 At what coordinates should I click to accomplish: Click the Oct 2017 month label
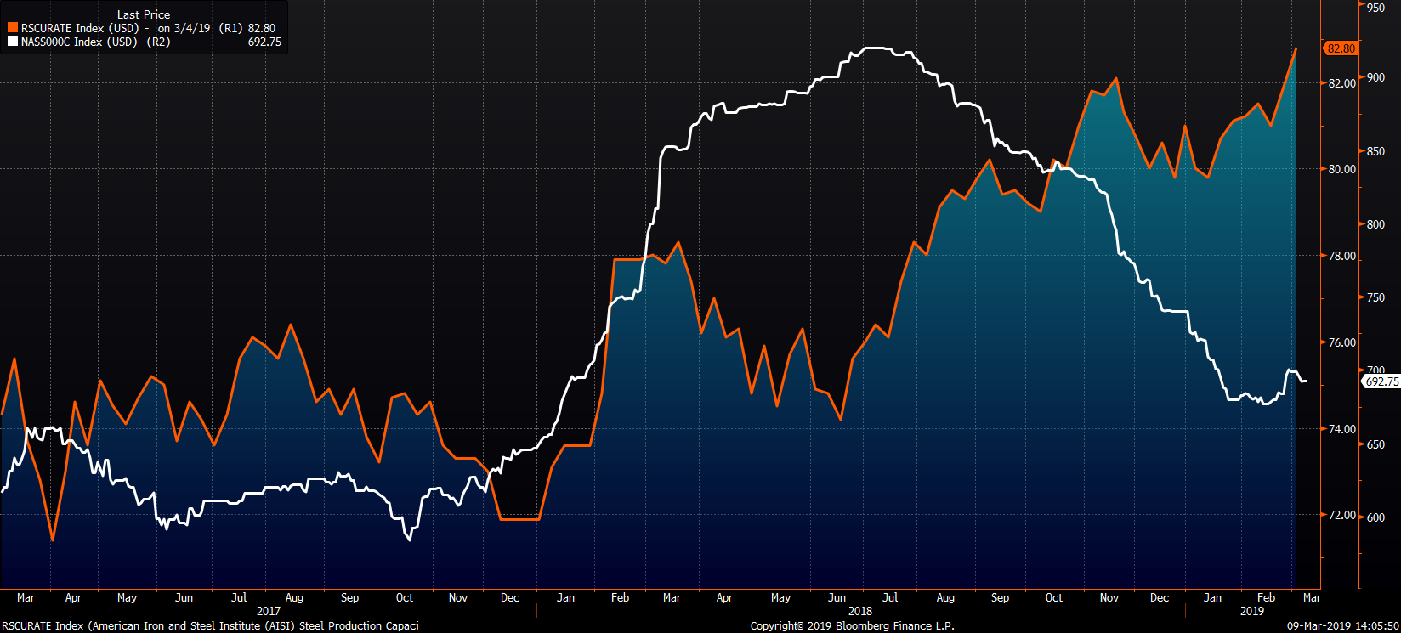pos(405,597)
